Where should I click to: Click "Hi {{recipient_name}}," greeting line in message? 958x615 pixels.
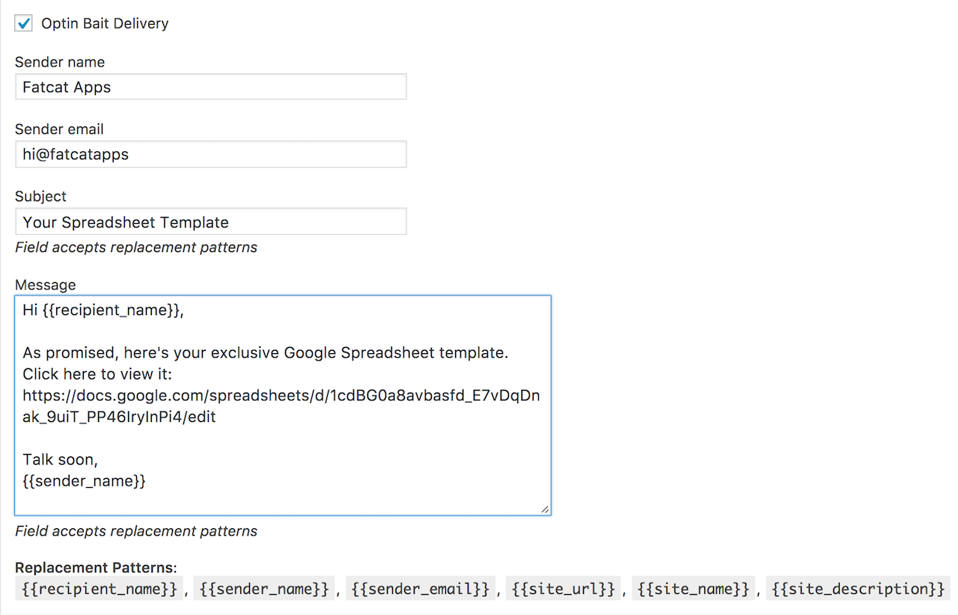(x=103, y=310)
